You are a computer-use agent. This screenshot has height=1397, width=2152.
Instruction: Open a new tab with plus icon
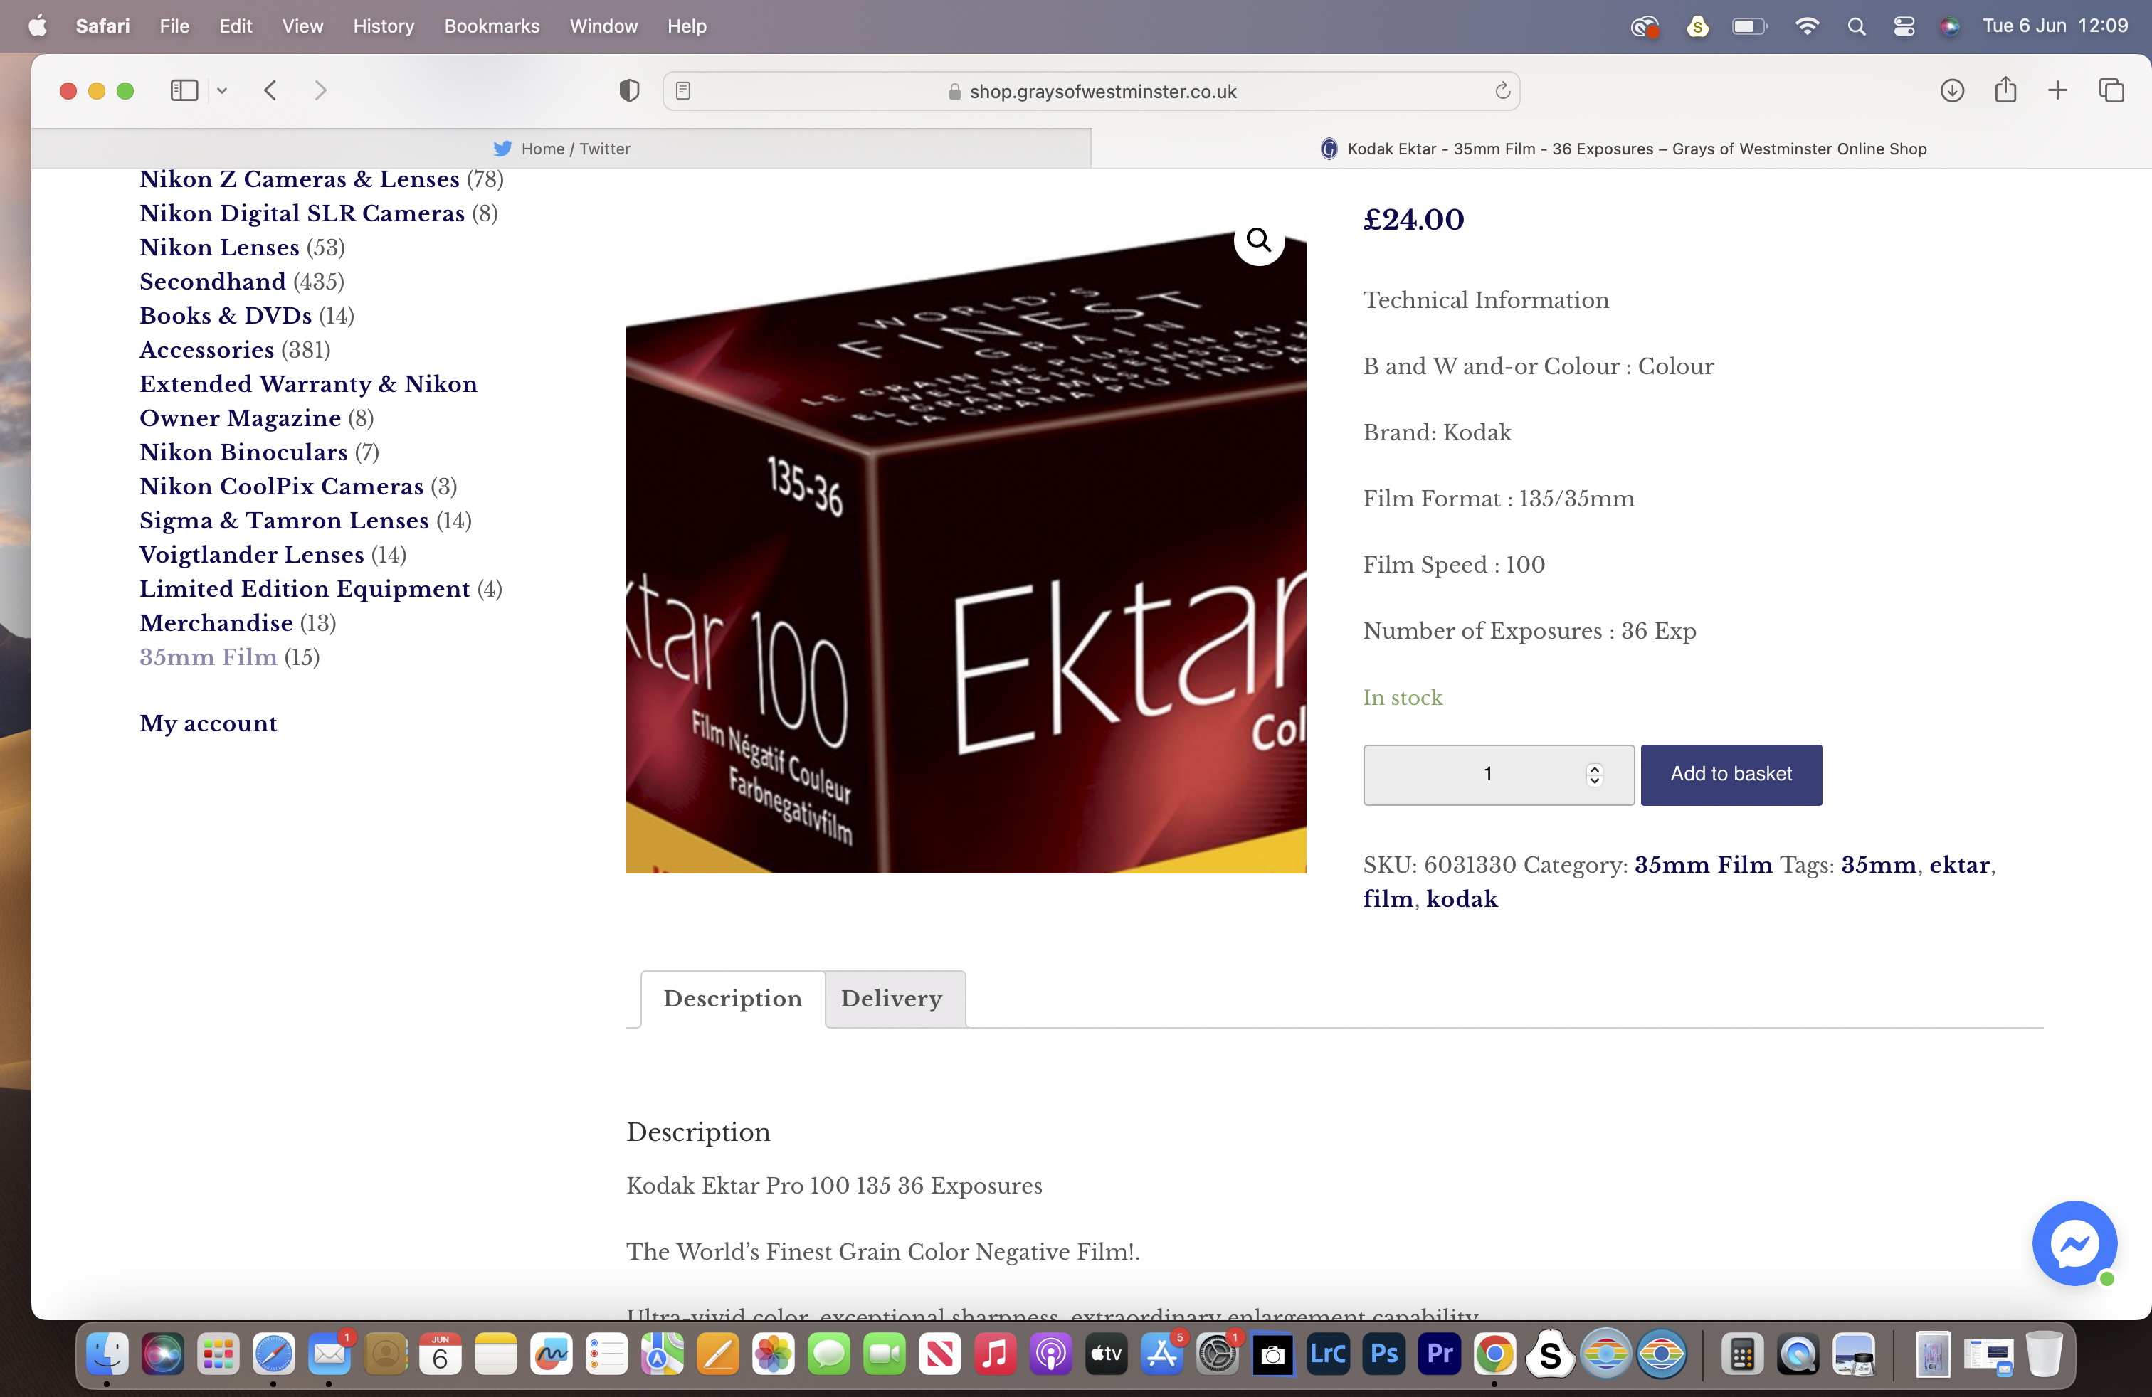coord(2057,90)
